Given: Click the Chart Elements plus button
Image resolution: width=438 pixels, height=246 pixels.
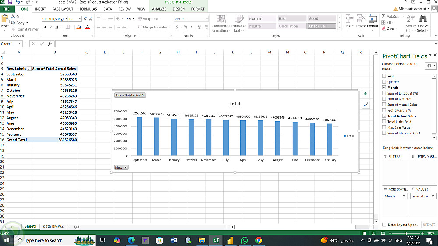Looking at the screenshot, I should (365, 94).
